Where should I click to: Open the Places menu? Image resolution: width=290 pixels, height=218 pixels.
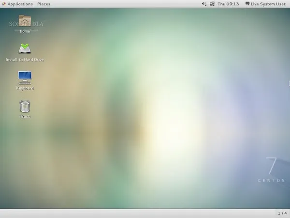coord(43,4)
